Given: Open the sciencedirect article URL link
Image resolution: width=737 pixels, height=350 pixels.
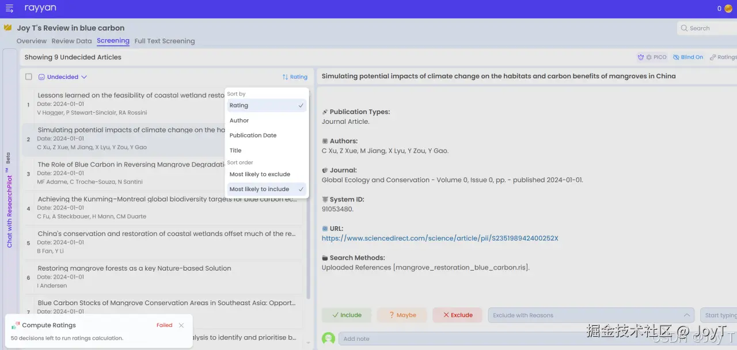Looking at the screenshot, I should (440, 238).
